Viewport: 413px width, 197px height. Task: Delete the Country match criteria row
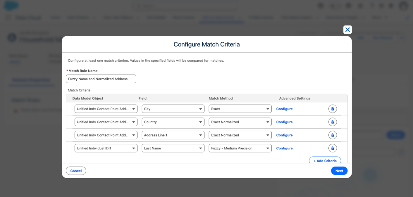click(332, 122)
